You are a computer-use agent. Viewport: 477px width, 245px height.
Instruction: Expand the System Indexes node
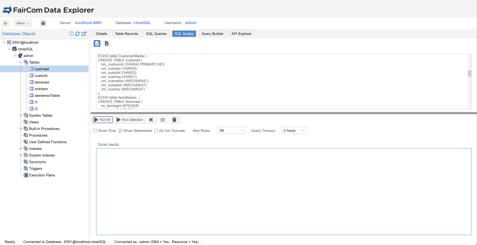(21, 155)
